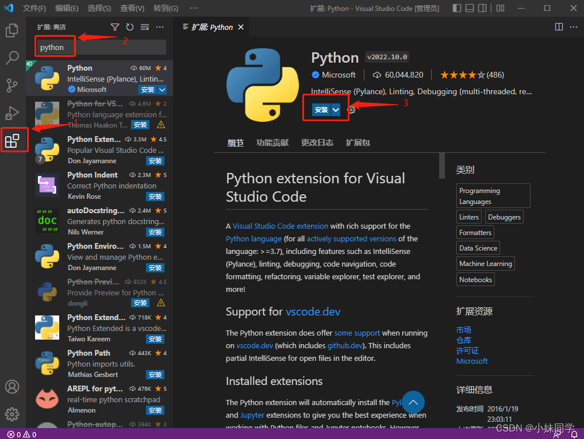
Task: Switch to the 扩展包 tab
Action: (358, 143)
